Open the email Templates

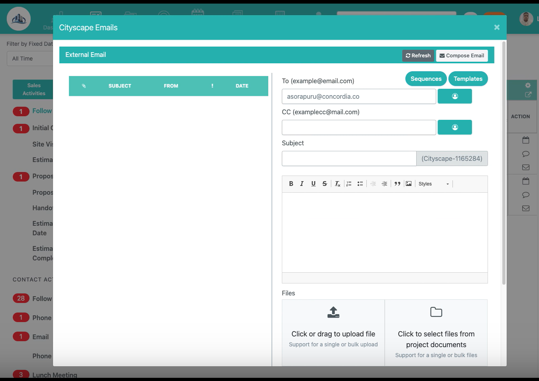pos(468,79)
